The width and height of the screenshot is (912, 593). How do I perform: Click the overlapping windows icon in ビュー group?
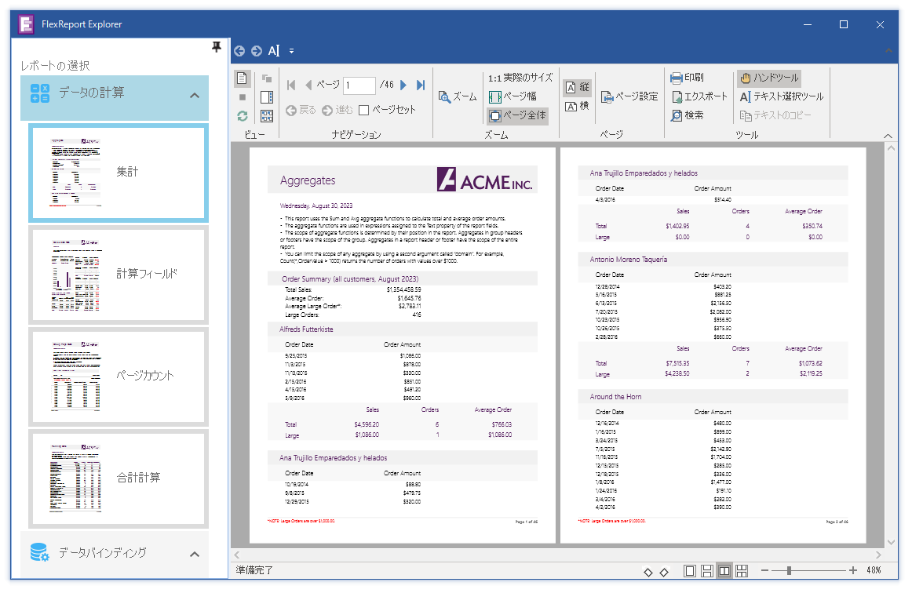267,78
